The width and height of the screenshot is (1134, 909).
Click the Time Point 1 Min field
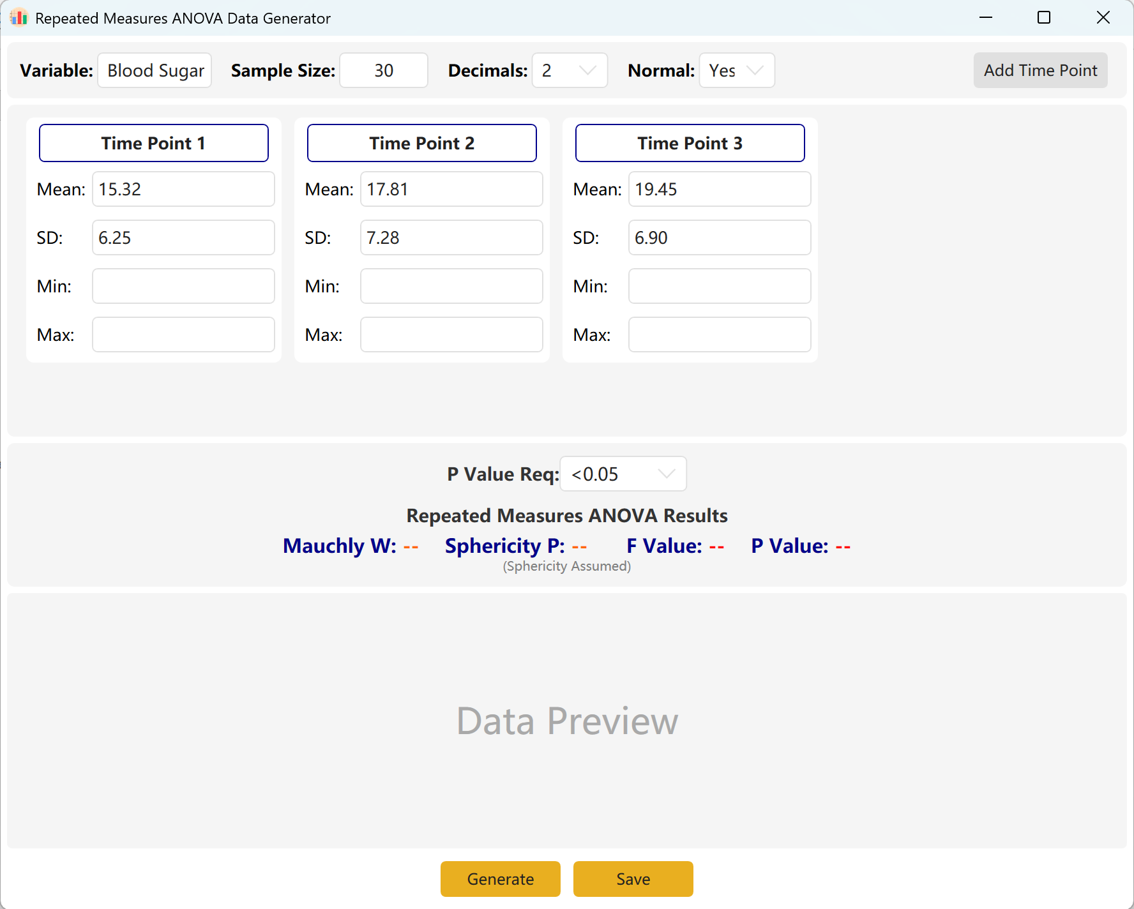coord(183,286)
